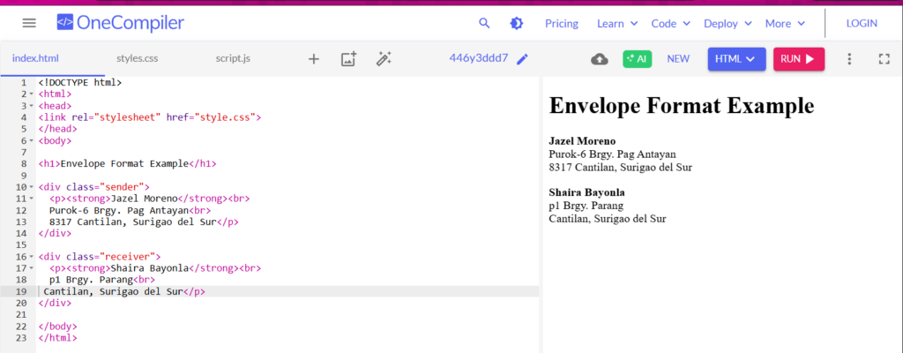
Task: Collapse the sender div at line 10
Action: point(31,187)
